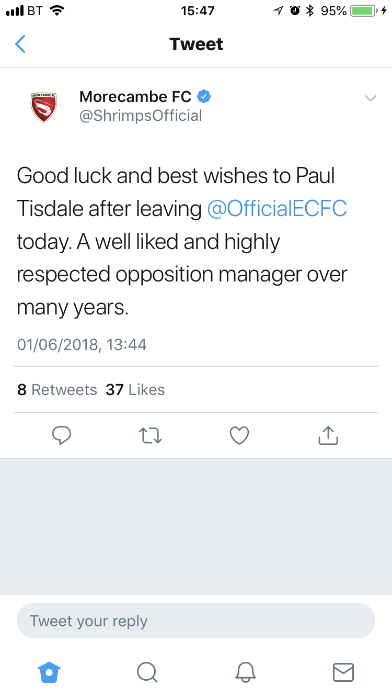Share the tweet via share icon

click(x=328, y=435)
